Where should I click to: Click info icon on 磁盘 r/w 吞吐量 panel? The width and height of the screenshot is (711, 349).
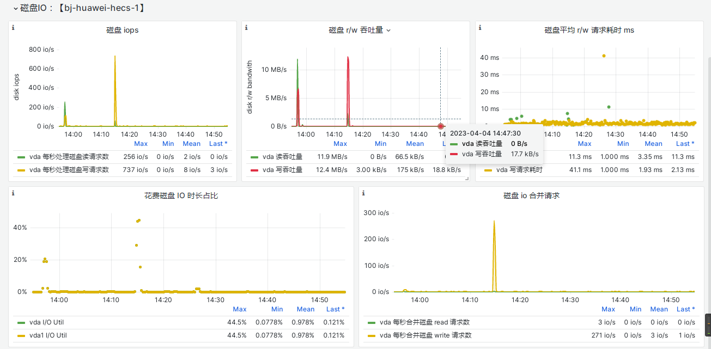(x=246, y=27)
